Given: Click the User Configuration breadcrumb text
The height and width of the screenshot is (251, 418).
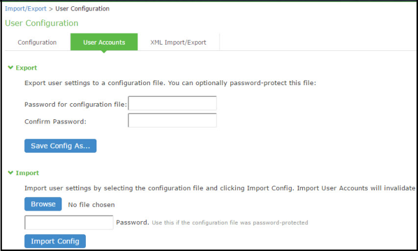Looking at the screenshot, I should coord(83,9).
